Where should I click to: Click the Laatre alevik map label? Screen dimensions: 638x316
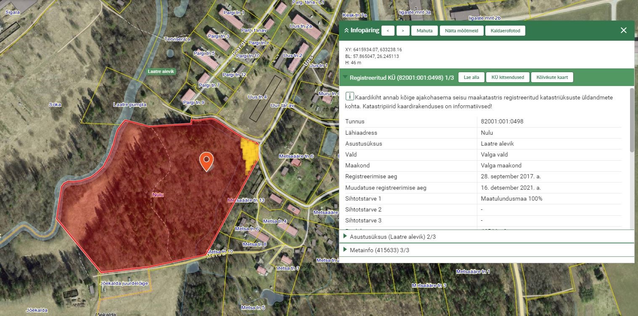coord(161,72)
